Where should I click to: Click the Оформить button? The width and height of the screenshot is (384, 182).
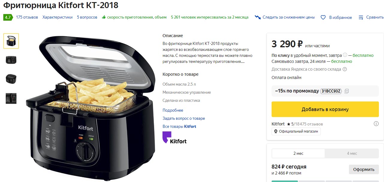click(x=364, y=169)
